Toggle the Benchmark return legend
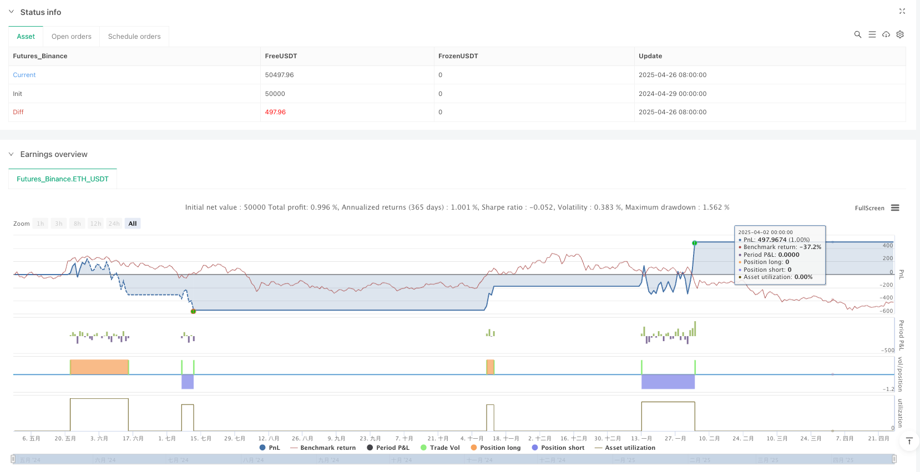The height and width of the screenshot is (472, 920). pyautogui.click(x=323, y=448)
